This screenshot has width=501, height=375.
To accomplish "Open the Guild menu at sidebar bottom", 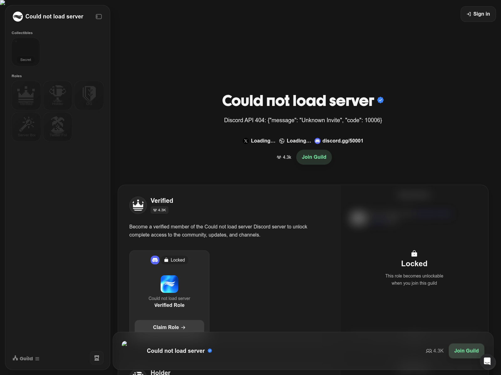I will 26,358.
